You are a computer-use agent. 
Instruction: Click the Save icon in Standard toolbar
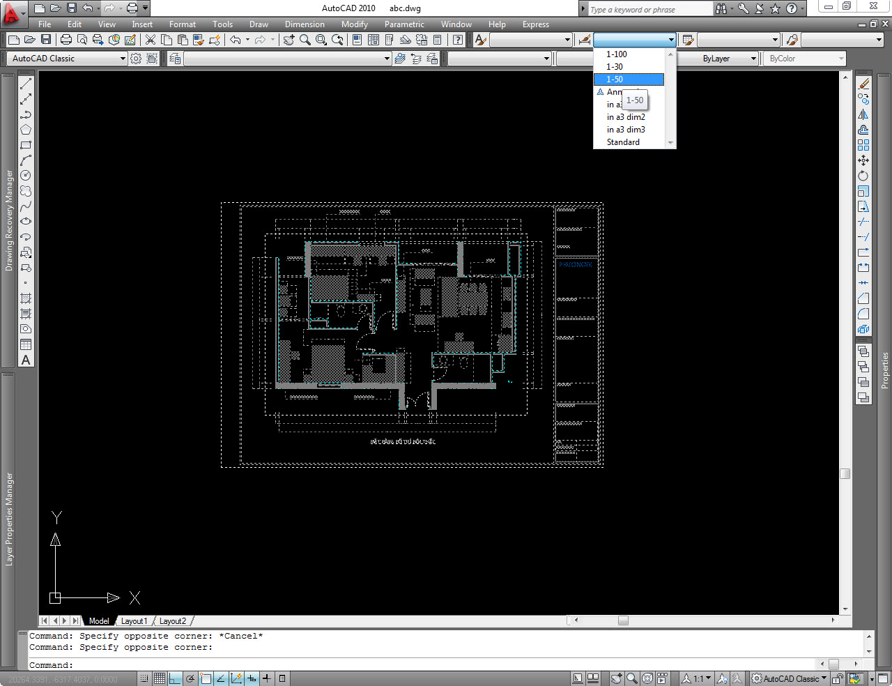(x=46, y=40)
